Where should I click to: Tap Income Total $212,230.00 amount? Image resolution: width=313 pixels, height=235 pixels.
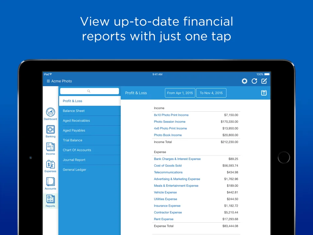click(x=229, y=142)
